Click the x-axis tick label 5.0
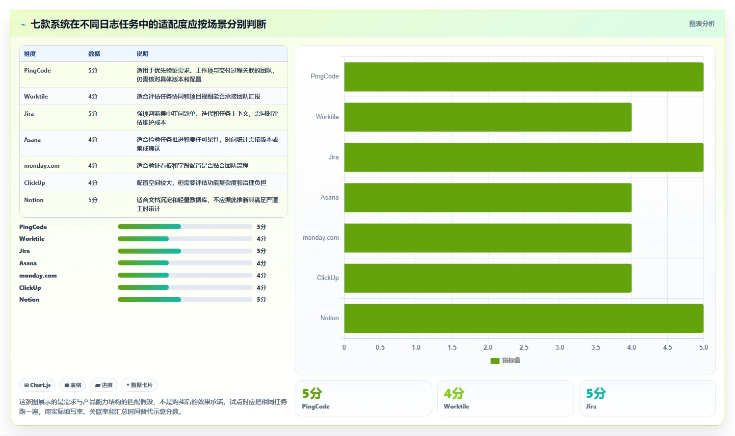The height and width of the screenshot is (436, 735). [x=703, y=347]
